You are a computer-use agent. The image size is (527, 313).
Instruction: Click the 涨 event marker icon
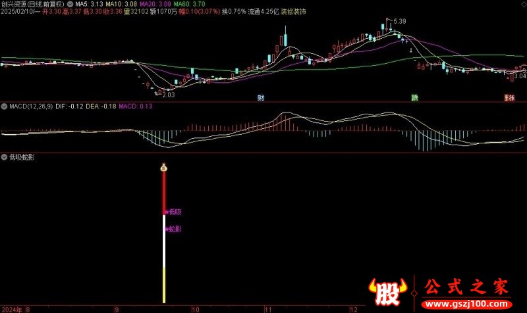click(x=510, y=97)
